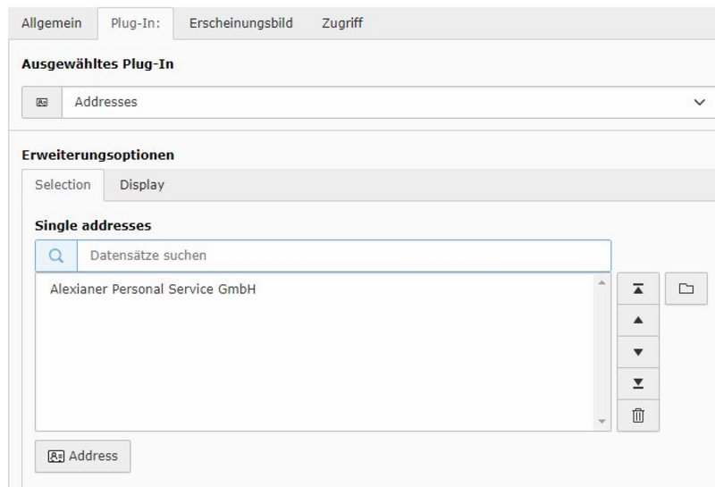Click the plug-in icon beside Addresses
This screenshot has width=715, height=487.
42,102
